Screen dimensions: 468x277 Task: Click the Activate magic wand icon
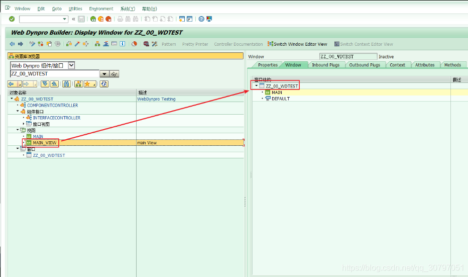click(77, 44)
